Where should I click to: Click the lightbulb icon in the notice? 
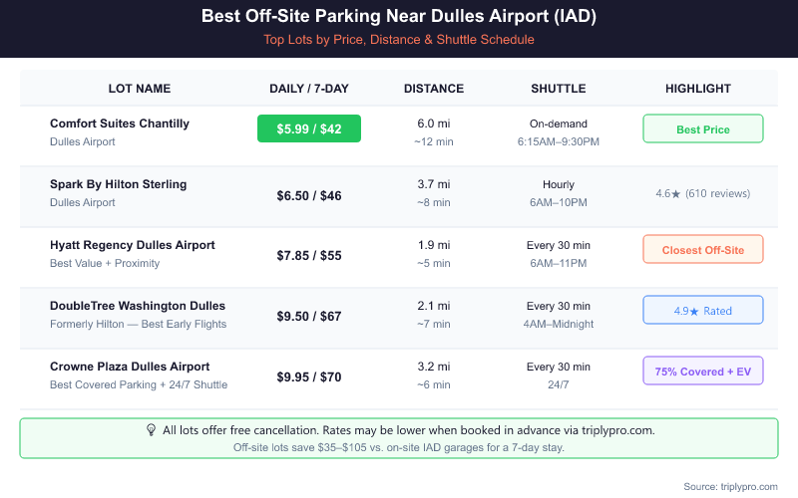tap(152, 430)
